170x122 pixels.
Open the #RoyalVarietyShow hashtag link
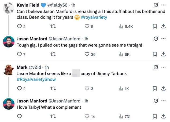pyautogui.click(x=36, y=79)
